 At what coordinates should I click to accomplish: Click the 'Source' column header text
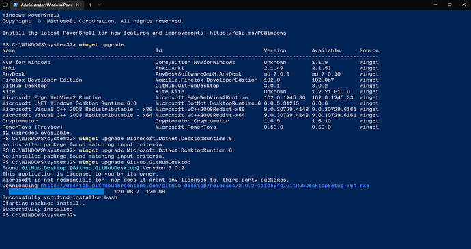click(x=369, y=50)
